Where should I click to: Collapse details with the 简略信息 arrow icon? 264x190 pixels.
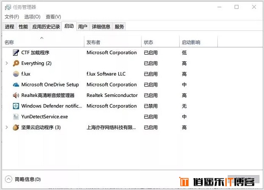click(8, 179)
